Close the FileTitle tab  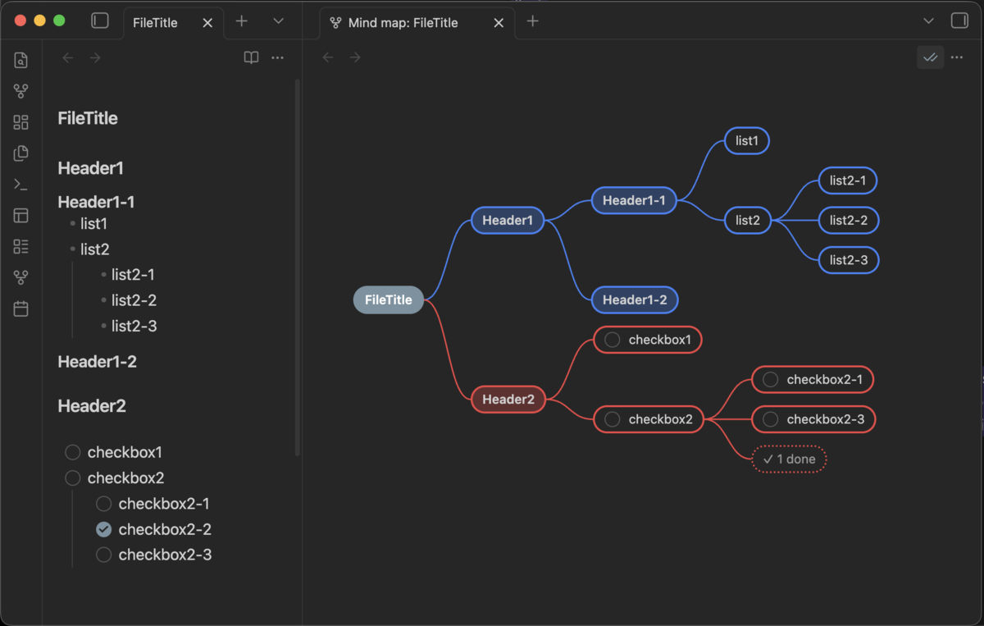(x=207, y=23)
